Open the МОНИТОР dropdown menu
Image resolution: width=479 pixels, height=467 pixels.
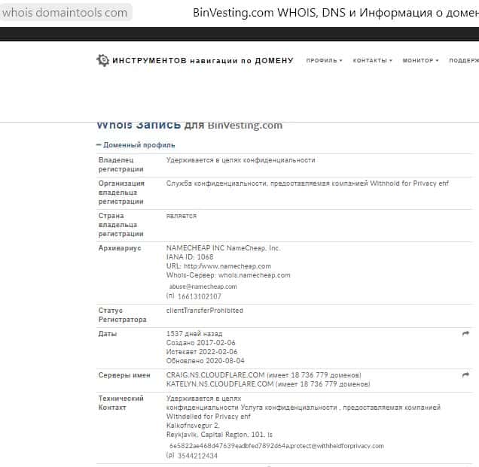(x=421, y=60)
